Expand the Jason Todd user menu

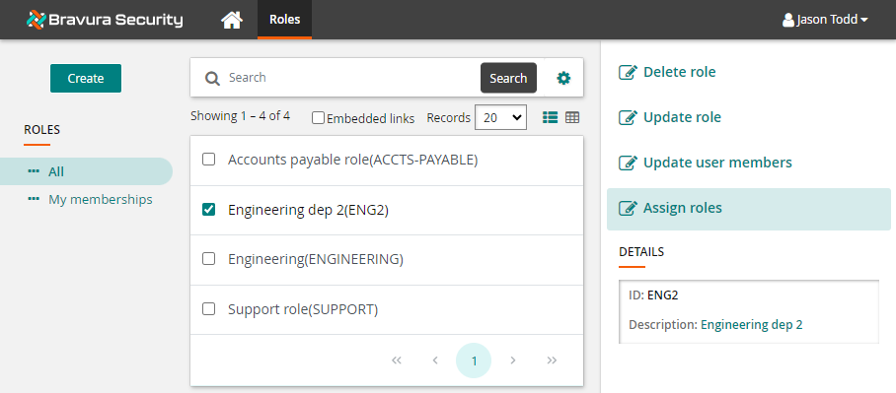(825, 20)
